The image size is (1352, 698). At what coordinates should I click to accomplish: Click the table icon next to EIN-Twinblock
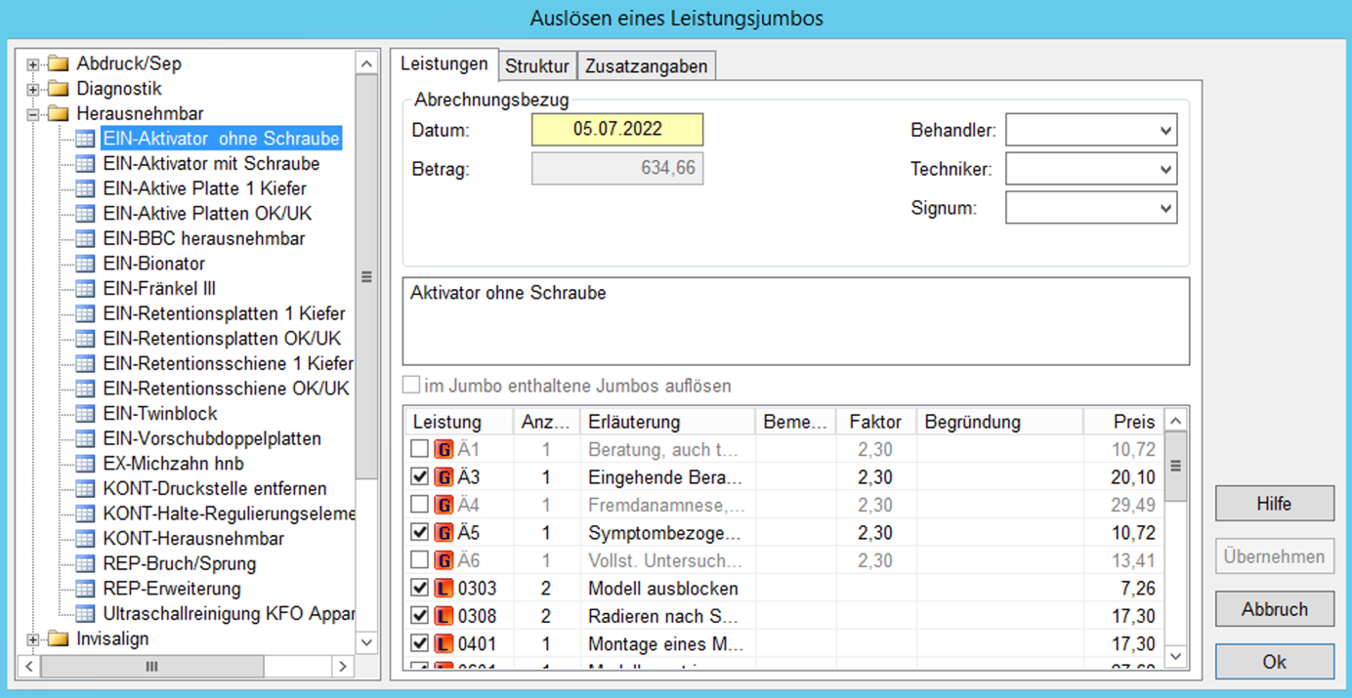(x=86, y=414)
